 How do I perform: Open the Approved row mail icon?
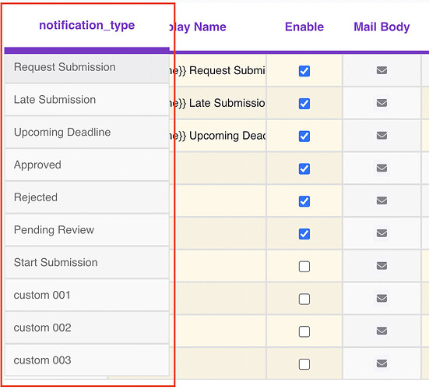[x=382, y=168]
